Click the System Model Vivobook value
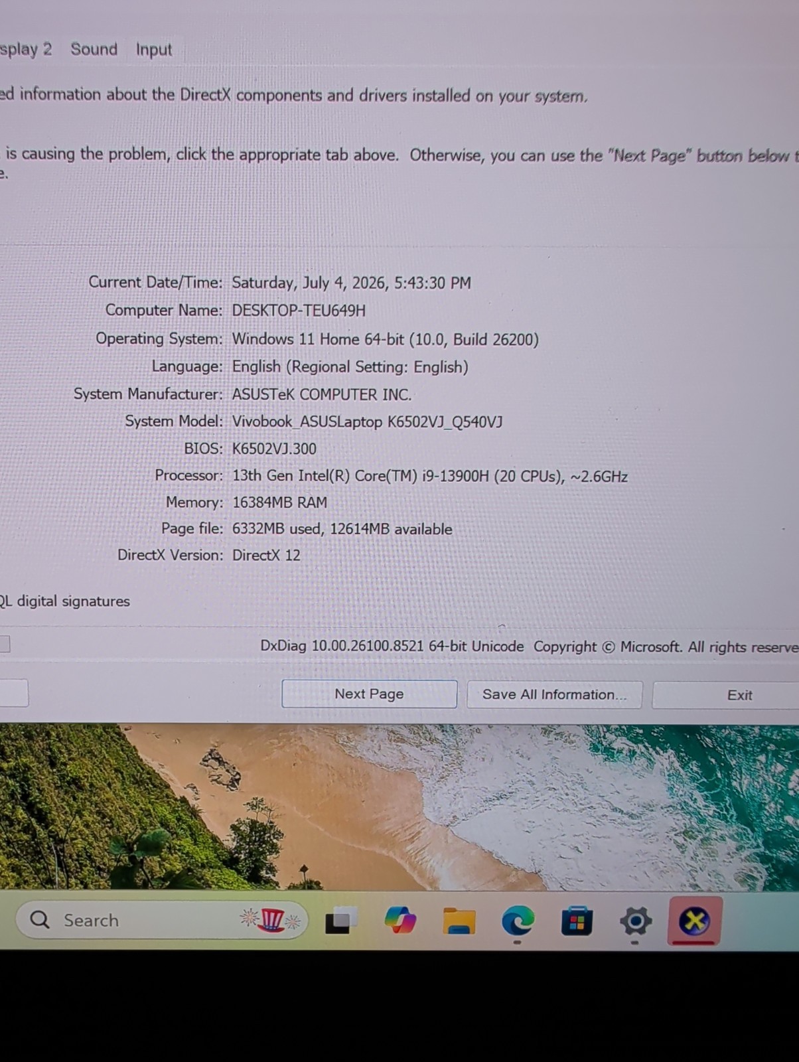This screenshot has width=799, height=1062. tap(367, 421)
